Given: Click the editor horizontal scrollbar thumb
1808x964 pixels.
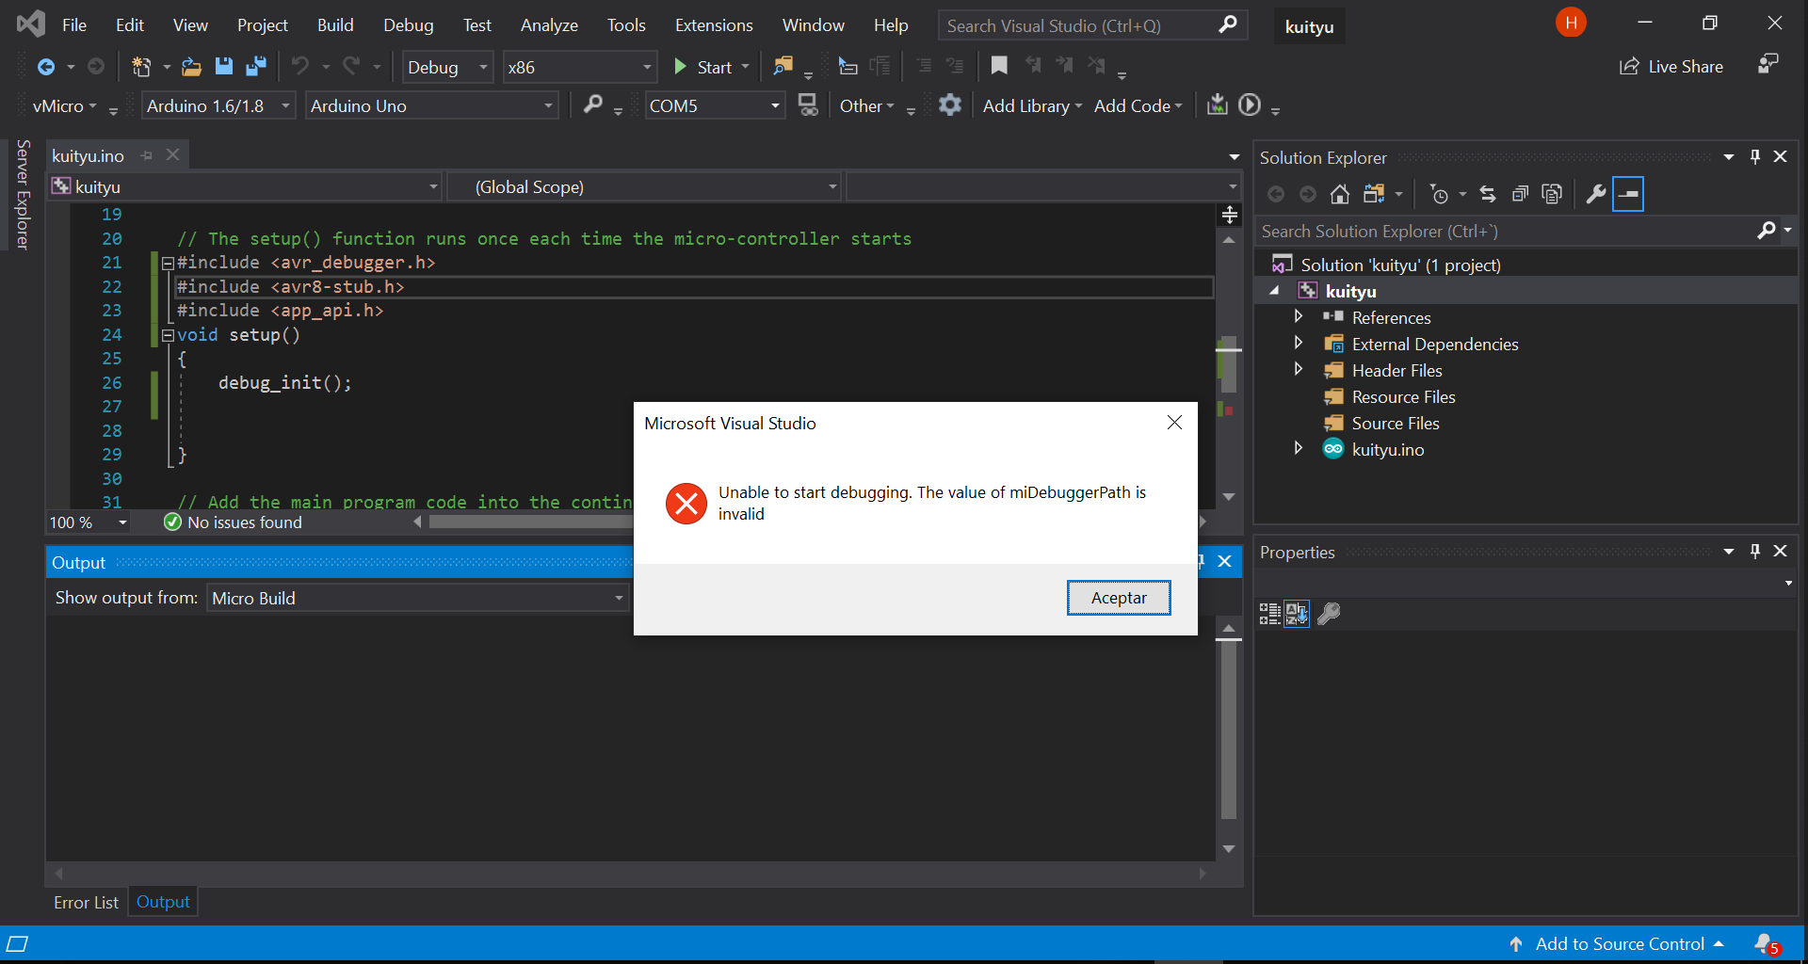Looking at the screenshot, I should (x=532, y=522).
